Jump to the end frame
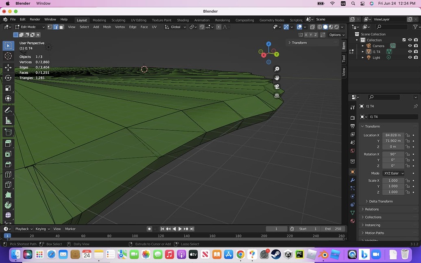Viewport: 421px width, 263px height. [x=192, y=229]
